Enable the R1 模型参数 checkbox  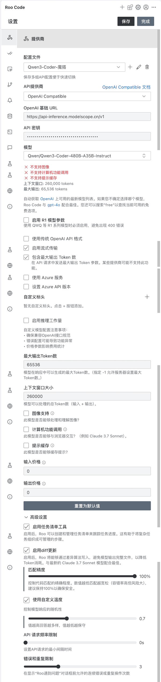click(26, 220)
